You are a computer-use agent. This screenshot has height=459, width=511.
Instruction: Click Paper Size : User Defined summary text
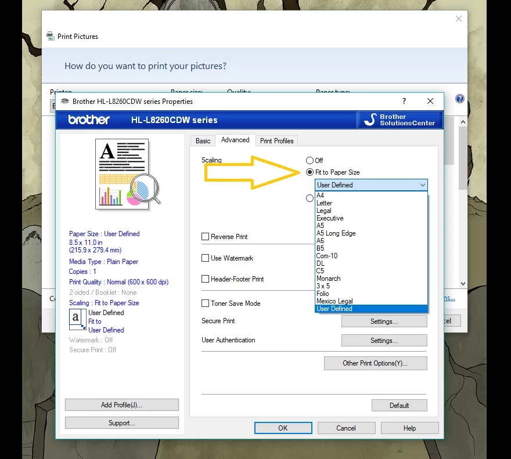[105, 234]
